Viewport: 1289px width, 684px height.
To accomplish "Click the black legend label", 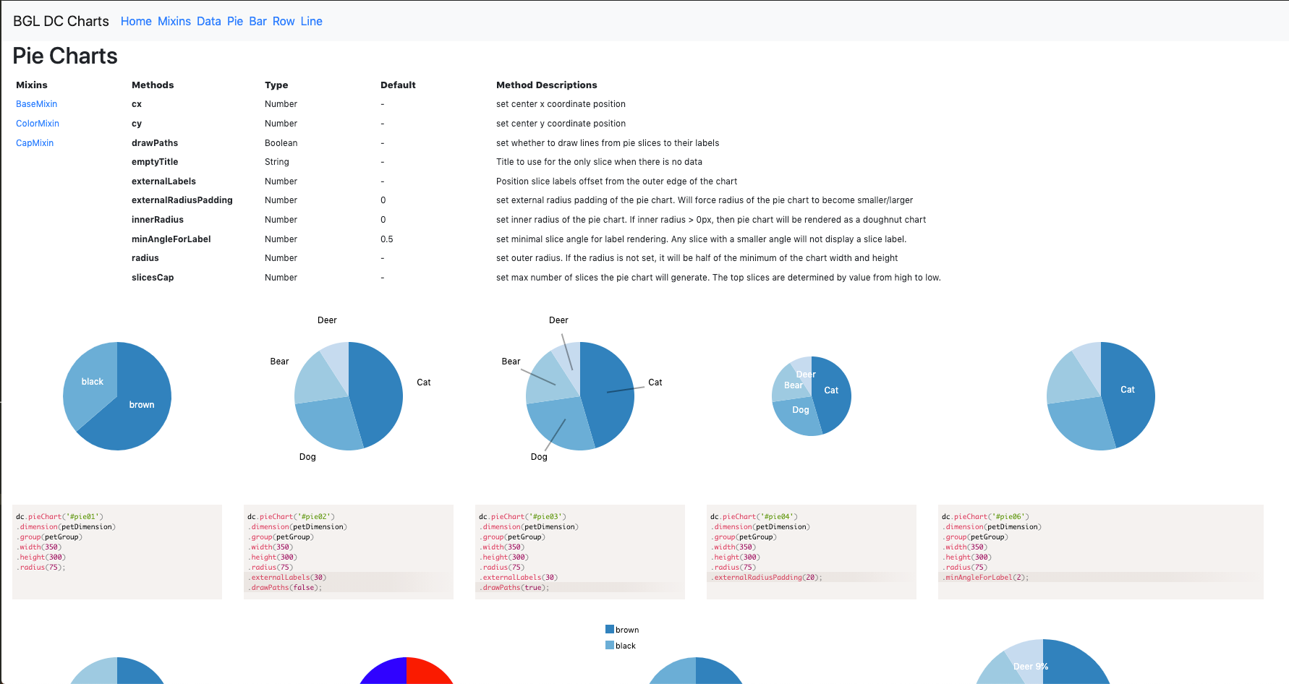I will click(x=626, y=646).
